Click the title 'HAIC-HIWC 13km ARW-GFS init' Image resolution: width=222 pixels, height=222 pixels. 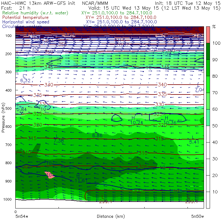(x=38, y=3)
